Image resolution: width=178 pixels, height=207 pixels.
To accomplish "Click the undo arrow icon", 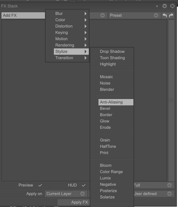I will coord(165,15).
